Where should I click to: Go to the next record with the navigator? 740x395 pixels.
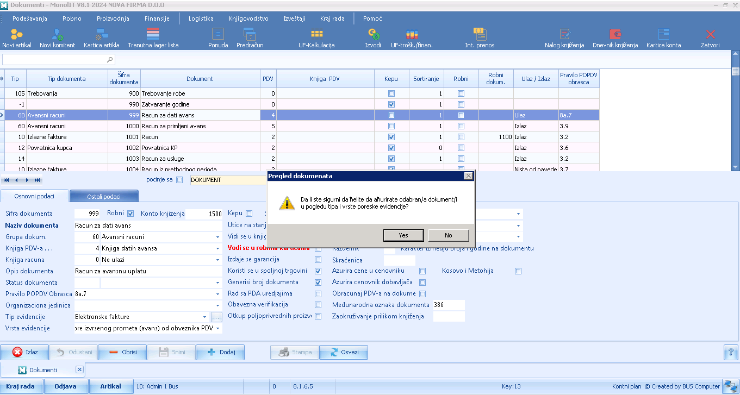tap(27, 180)
